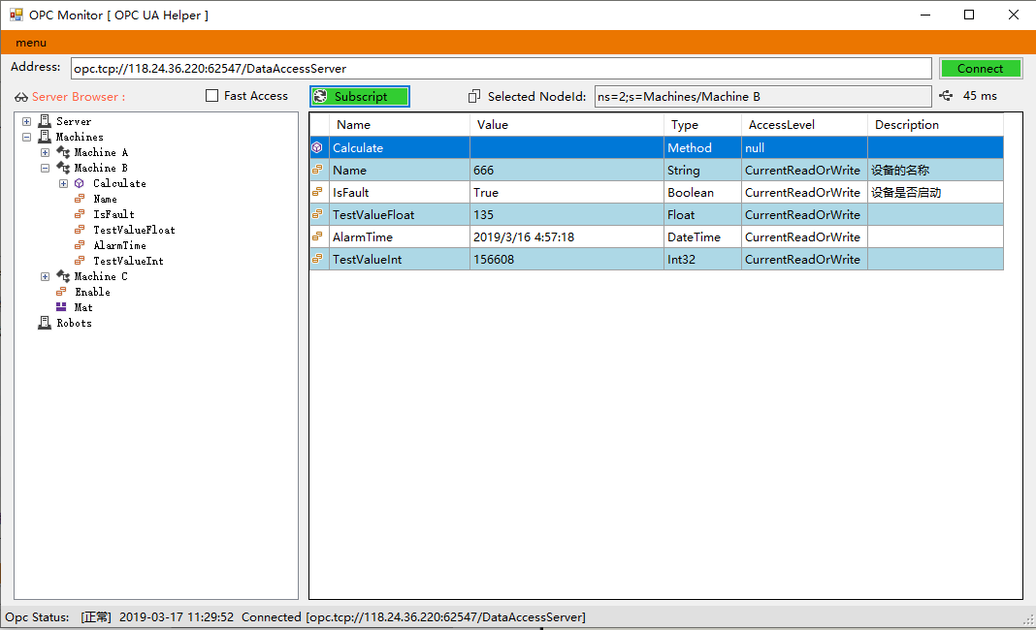Expand the Calculate node in tree
Viewport: 1036px width, 630px height.
64,183
